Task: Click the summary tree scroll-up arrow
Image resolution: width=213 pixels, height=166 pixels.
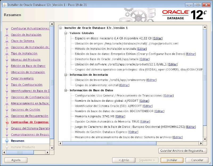Action: coord(205,27)
